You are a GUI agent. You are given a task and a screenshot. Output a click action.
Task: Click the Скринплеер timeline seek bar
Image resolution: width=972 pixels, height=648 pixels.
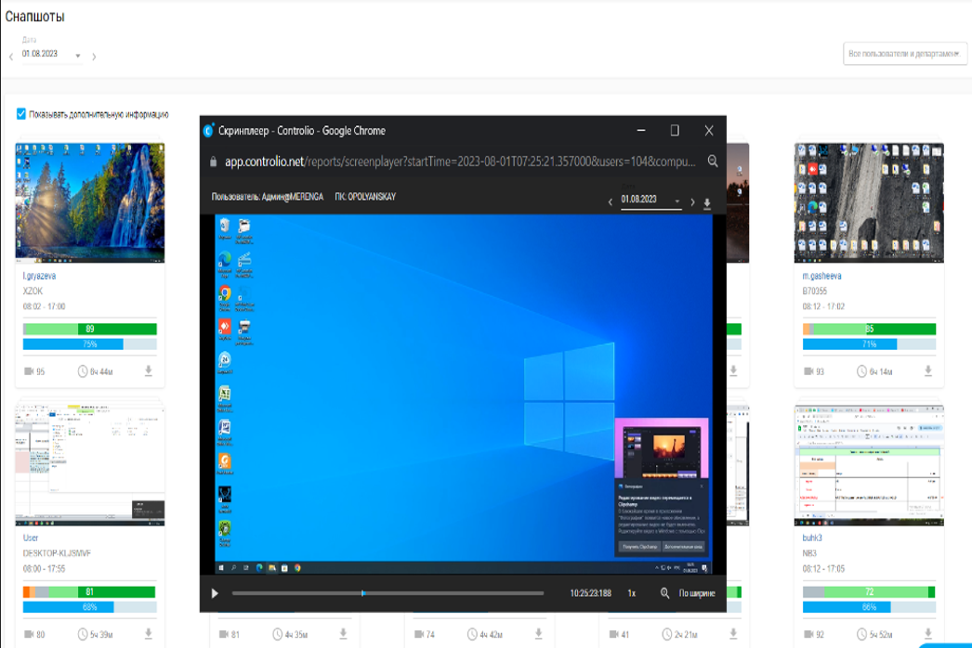(387, 593)
